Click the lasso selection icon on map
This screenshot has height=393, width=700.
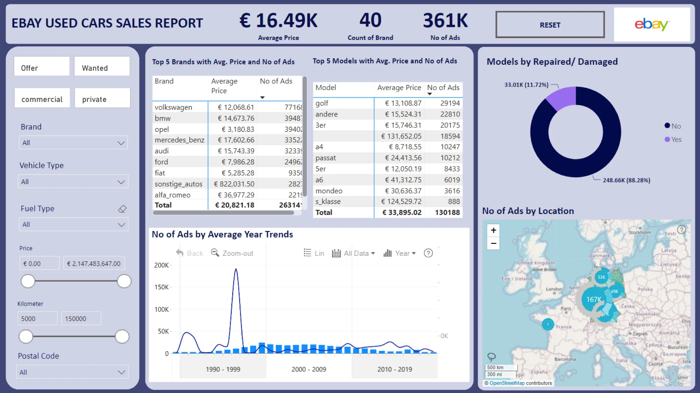(491, 357)
